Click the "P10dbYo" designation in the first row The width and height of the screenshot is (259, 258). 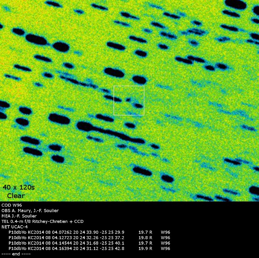point(17,232)
